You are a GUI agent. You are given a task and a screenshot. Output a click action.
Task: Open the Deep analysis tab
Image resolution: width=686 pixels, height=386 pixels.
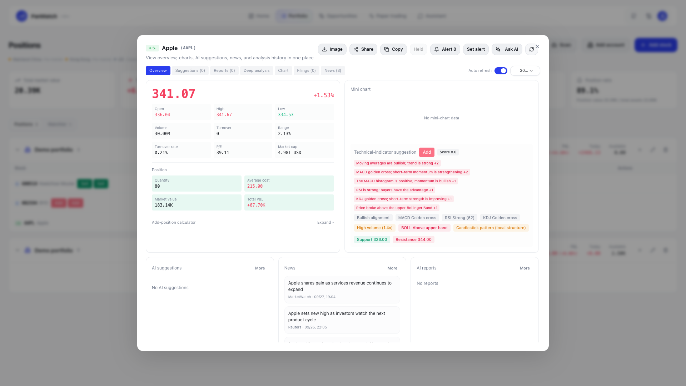pyautogui.click(x=257, y=70)
